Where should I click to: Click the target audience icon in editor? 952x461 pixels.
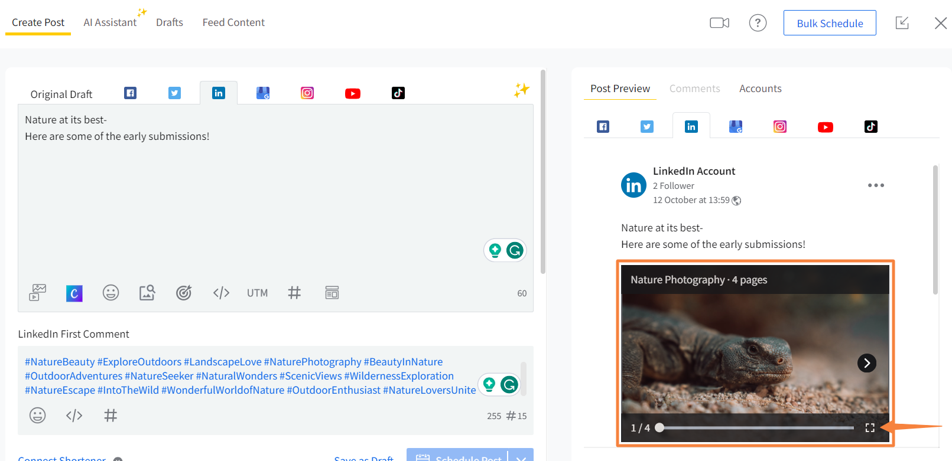click(x=184, y=293)
